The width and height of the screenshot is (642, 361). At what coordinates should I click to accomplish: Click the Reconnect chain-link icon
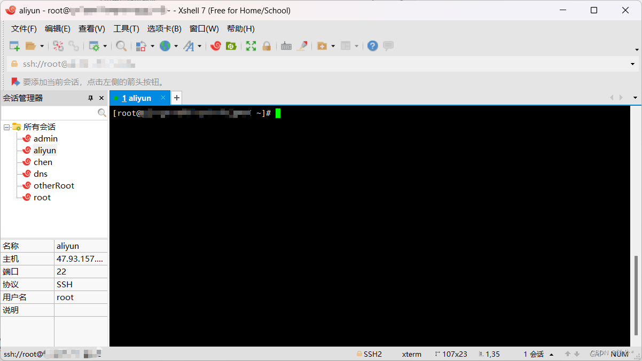click(x=74, y=46)
